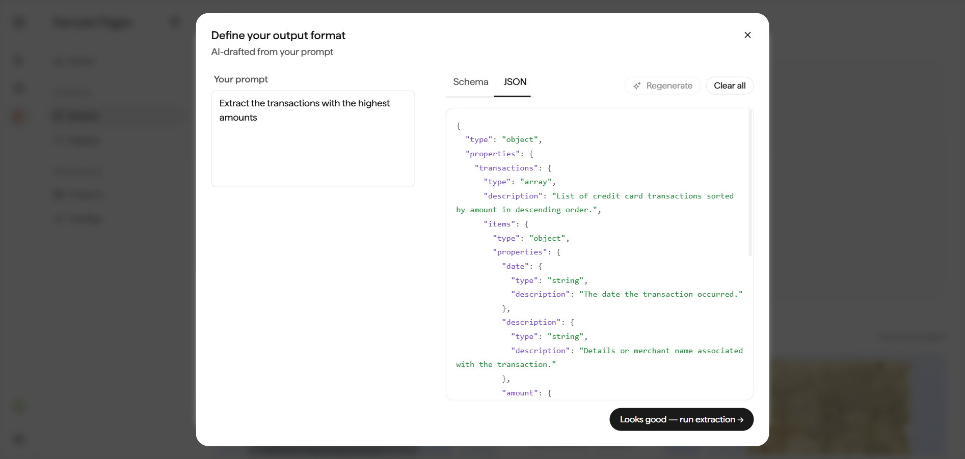Click the JSON editor vertical scrollbar
Image resolution: width=965 pixels, height=459 pixels.
tap(750, 183)
